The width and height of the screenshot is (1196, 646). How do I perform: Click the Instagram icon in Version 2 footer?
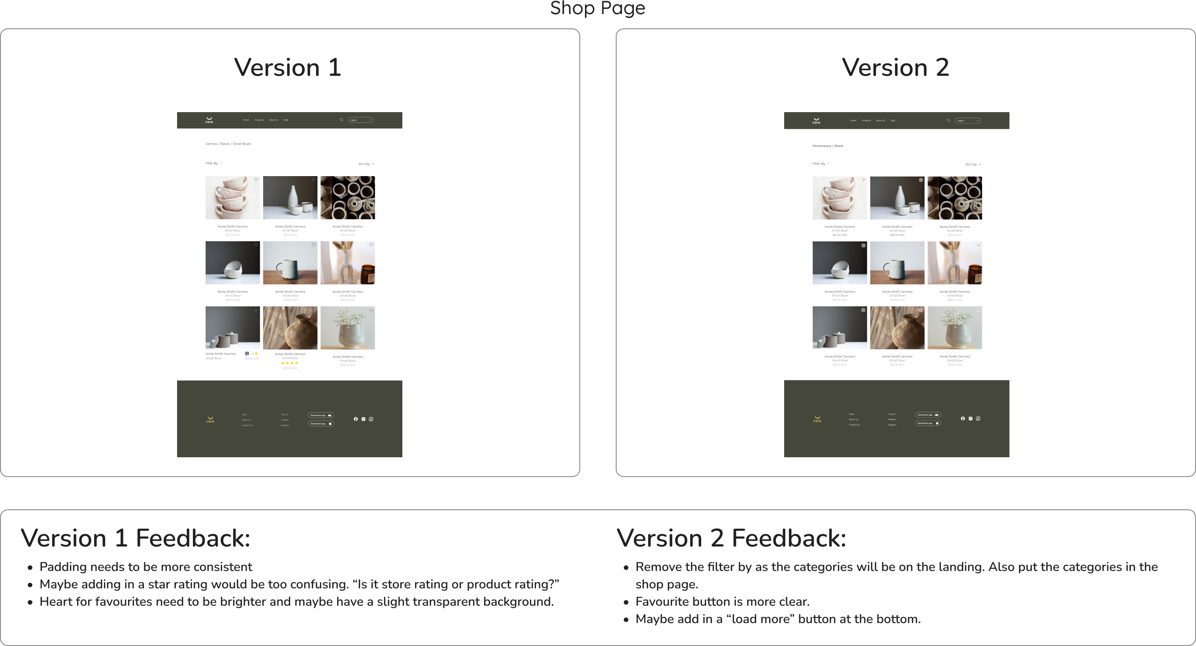[x=970, y=418]
